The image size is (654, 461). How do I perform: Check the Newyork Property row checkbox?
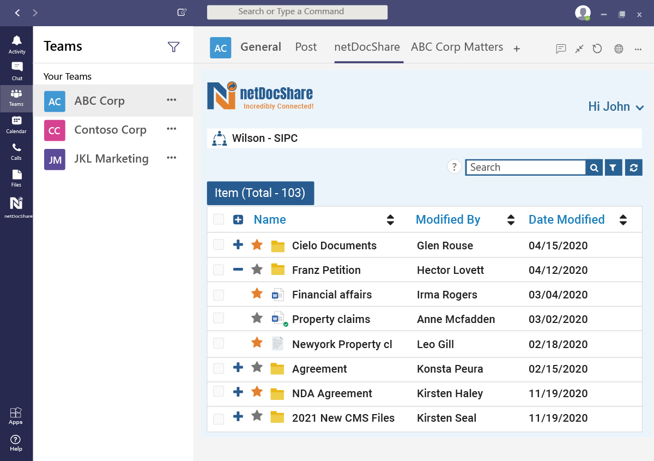(x=219, y=343)
